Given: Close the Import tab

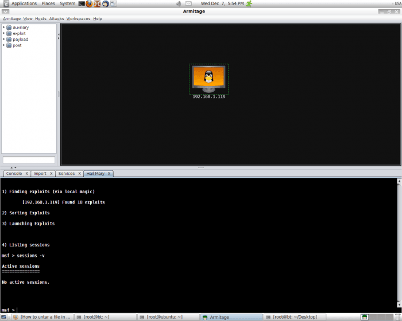Looking at the screenshot, I should click(x=51, y=174).
